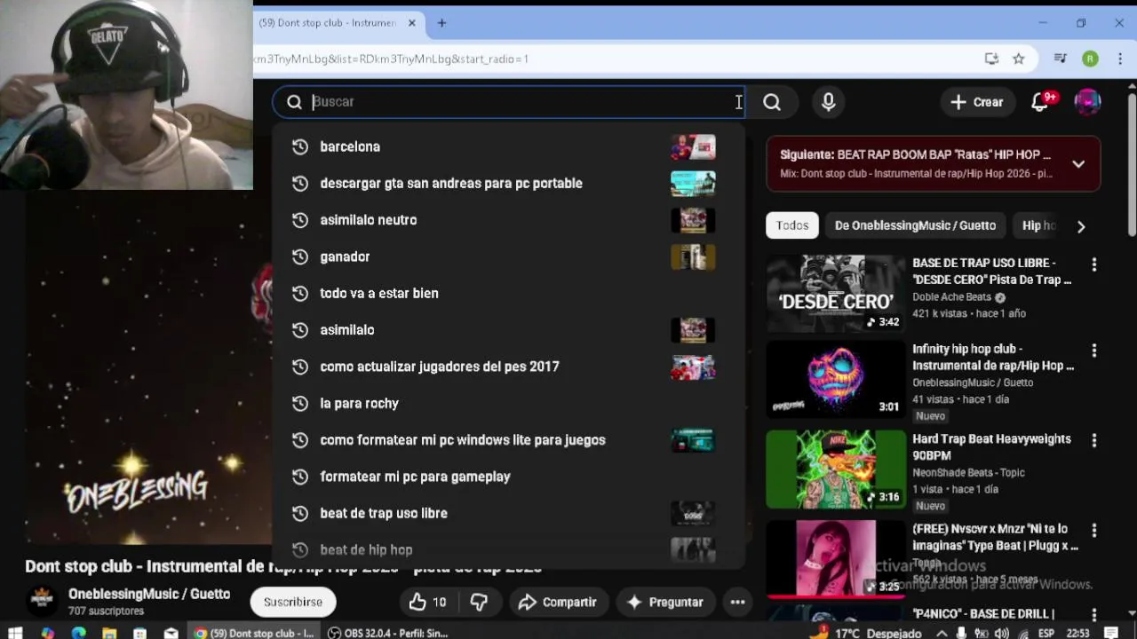Show hidden system tray icons
1137x639 pixels.
point(942,633)
